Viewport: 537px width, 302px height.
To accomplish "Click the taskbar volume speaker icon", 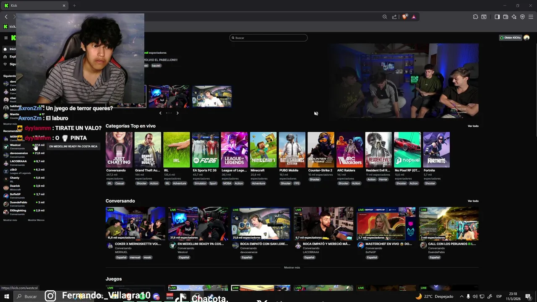I will (475, 297).
